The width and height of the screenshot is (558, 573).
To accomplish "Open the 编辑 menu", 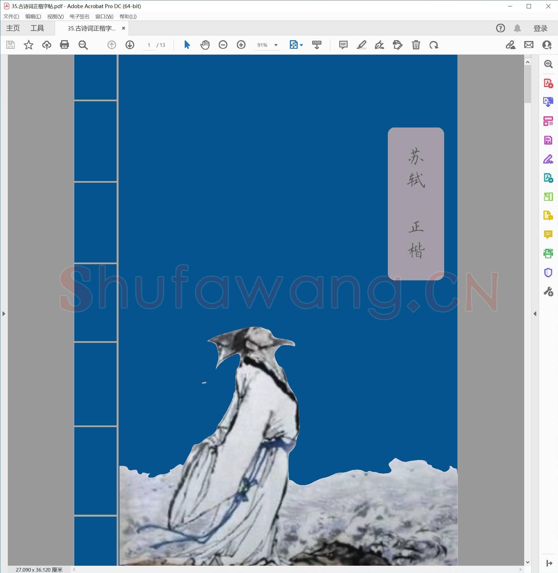I will (x=33, y=17).
